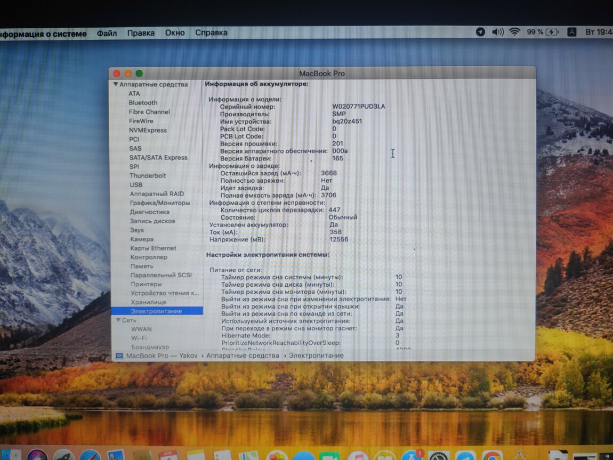Image resolution: width=613 pixels, height=460 pixels.
Task: Click voltage value 12556
Action: (339, 239)
